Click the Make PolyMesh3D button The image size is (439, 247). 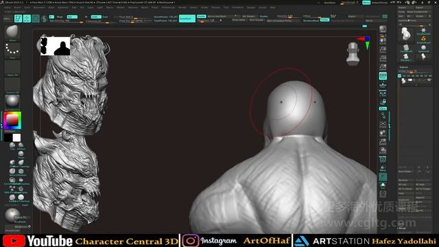tap(419, 12)
